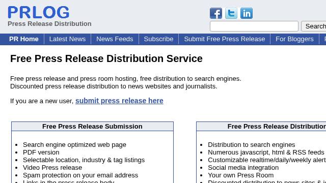The height and width of the screenshot is (183, 326).
Task: Click the Search button
Action: (314, 26)
